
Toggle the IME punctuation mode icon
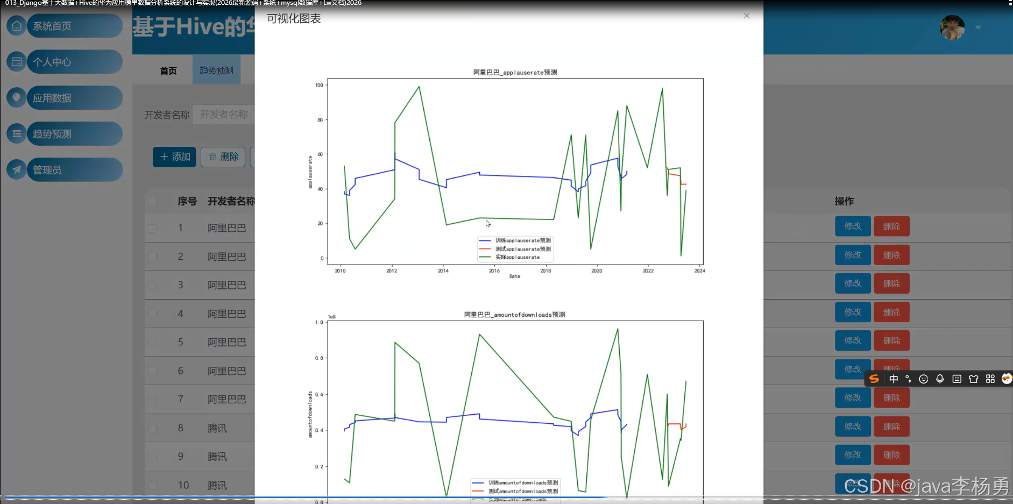tap(909, 379)
